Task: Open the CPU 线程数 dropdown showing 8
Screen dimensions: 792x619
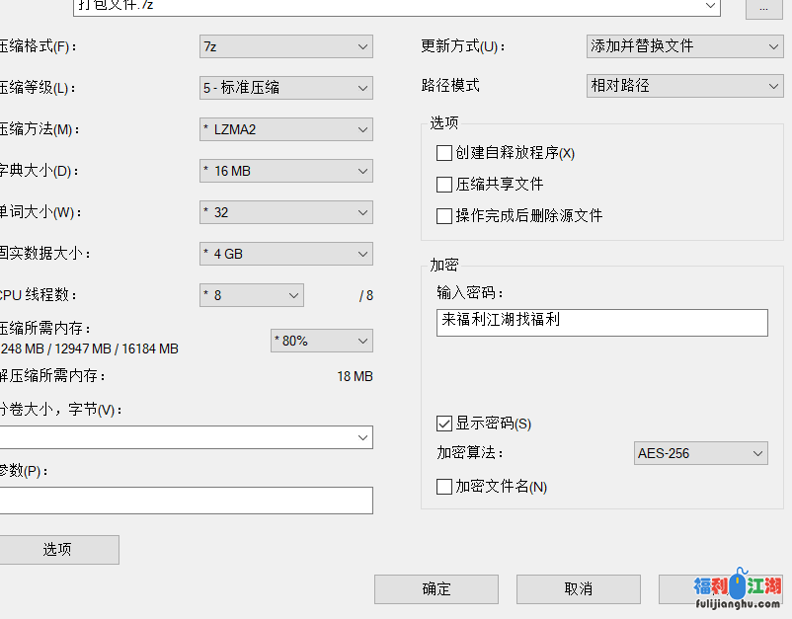Action: pos(249,294)
